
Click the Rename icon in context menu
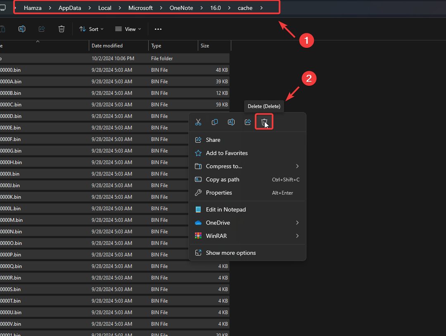(231, 122)
